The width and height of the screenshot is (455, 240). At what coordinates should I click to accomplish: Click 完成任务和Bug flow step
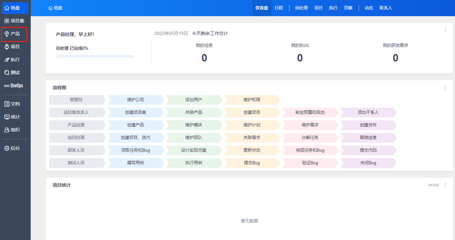[x=310, y=150]
